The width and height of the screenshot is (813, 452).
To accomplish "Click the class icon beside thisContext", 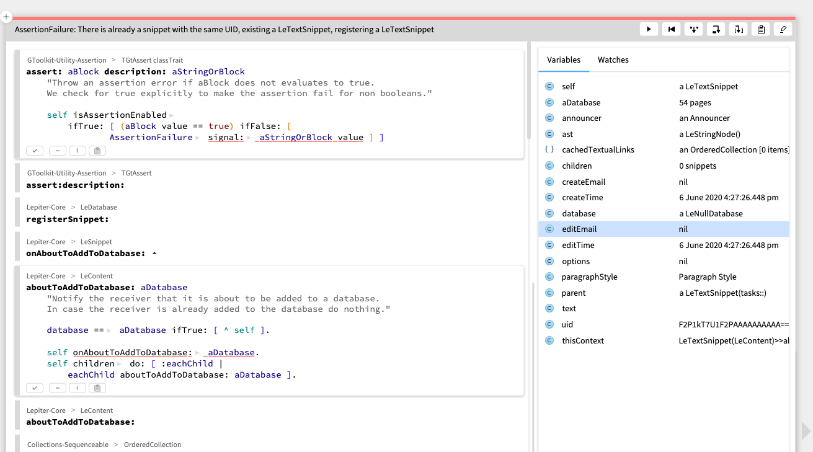I will point(549,340).
